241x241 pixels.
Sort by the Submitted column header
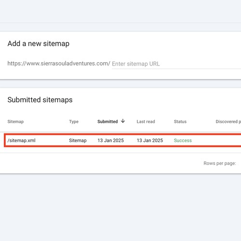pyautogui.click(x=107, y=121)
